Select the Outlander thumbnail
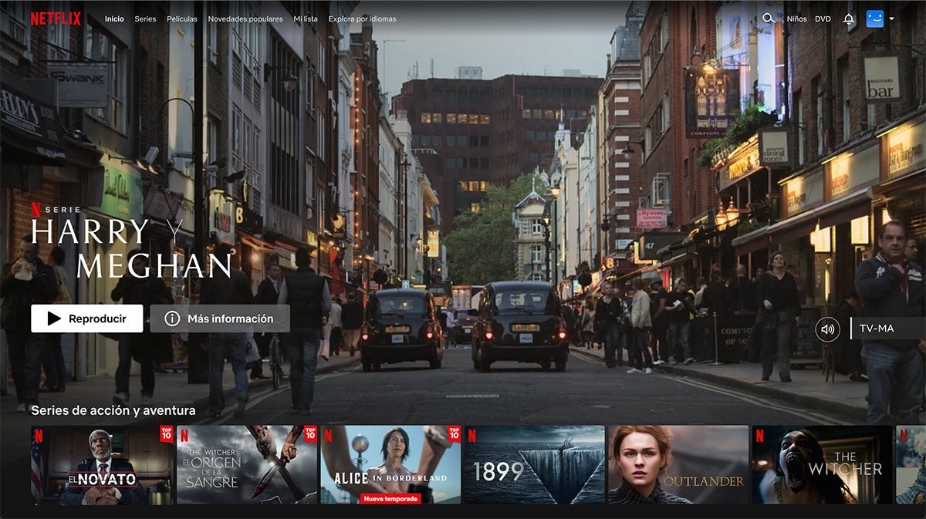Viewport: 926px width, 519px height. pyautogui.click(x=678, y=465)
